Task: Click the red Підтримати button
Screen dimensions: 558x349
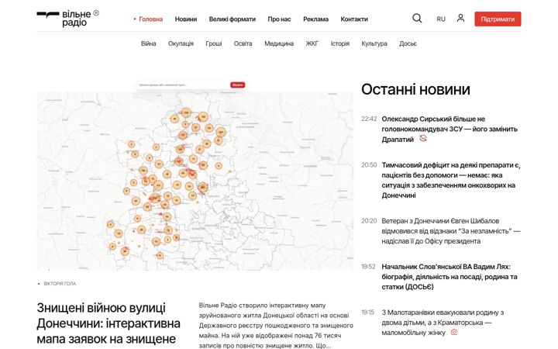Action: coord(498,19)
